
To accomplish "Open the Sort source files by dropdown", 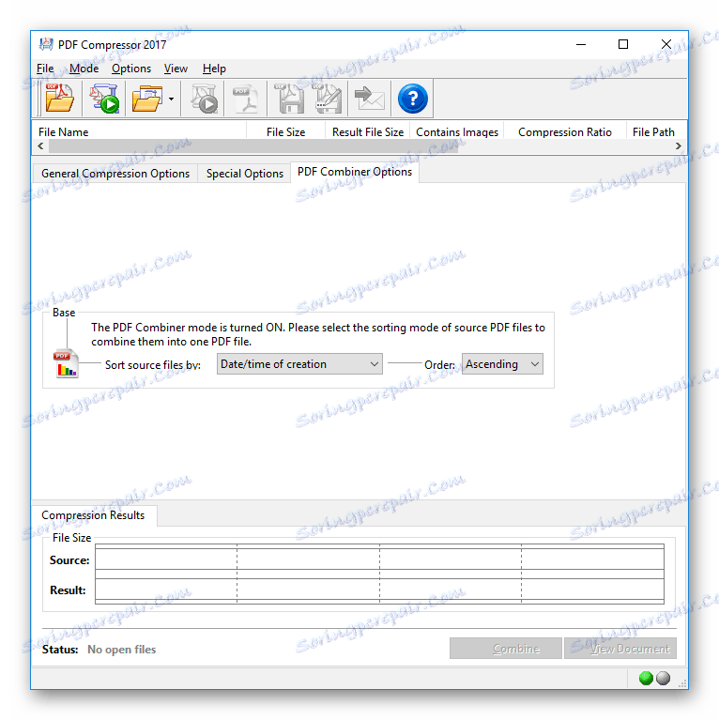I will [299, 363].
